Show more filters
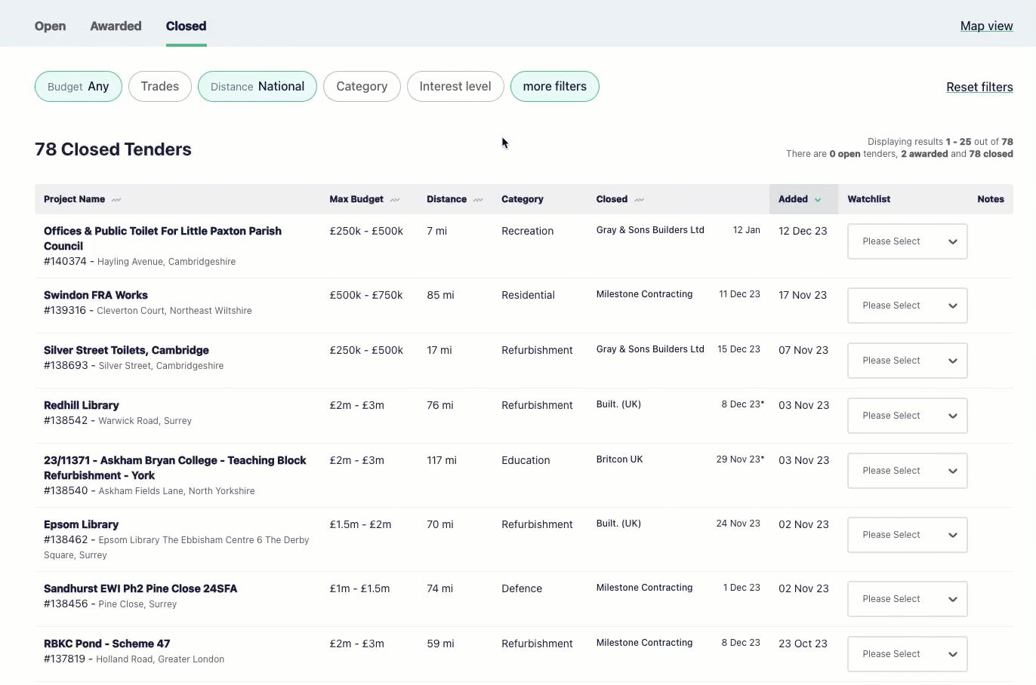 click(555, 86)
